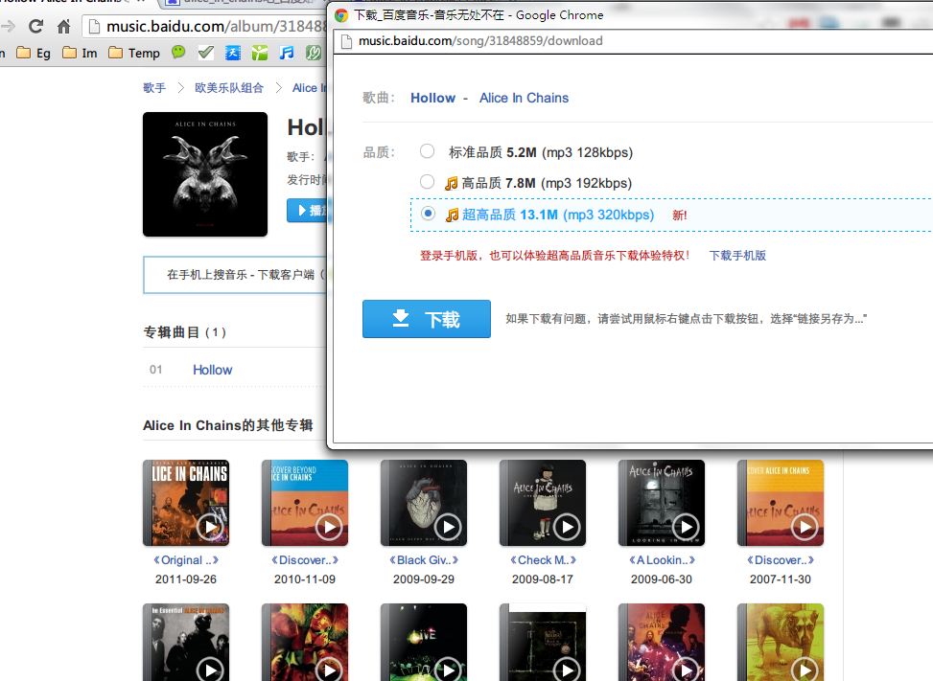The height and width of the screenshot is (681, 933).
Task: Open the Im bookmarks folder
Action: coord(80,53)
